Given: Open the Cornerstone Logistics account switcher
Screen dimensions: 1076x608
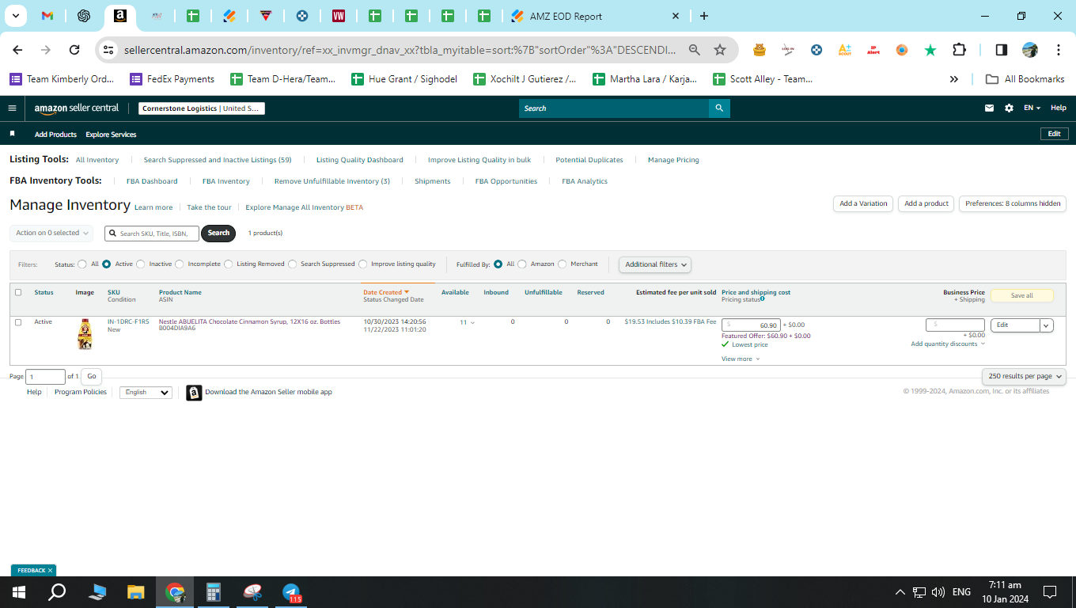Looking at the screenshot, I should click(x=202, y=108).
